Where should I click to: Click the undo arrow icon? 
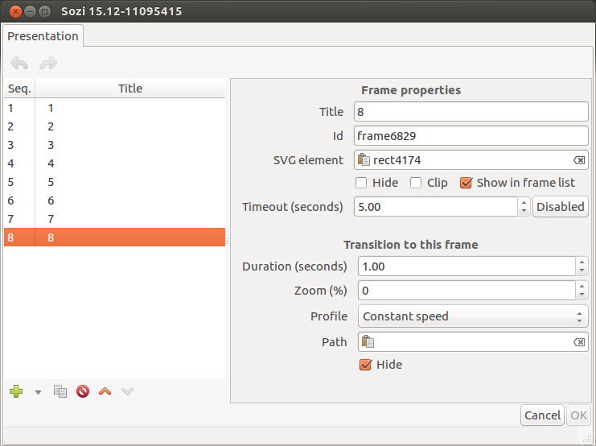pyautogui.click(x=19, y=63)
